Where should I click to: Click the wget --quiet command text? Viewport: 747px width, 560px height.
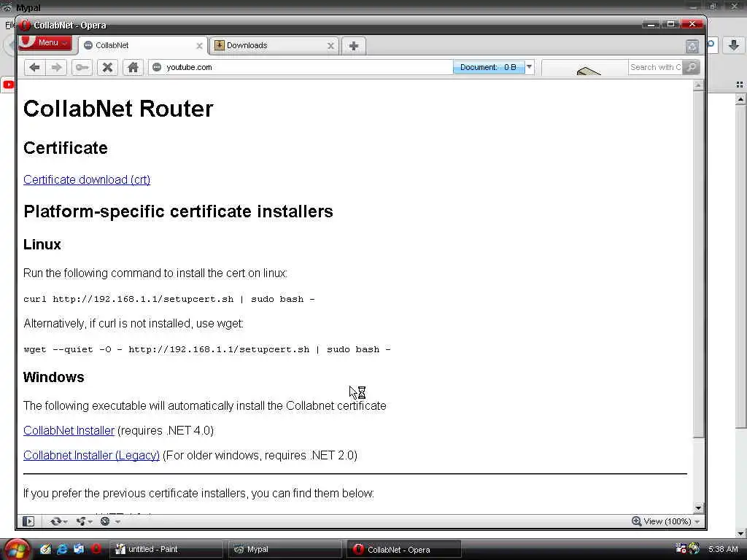coord(206,349)
